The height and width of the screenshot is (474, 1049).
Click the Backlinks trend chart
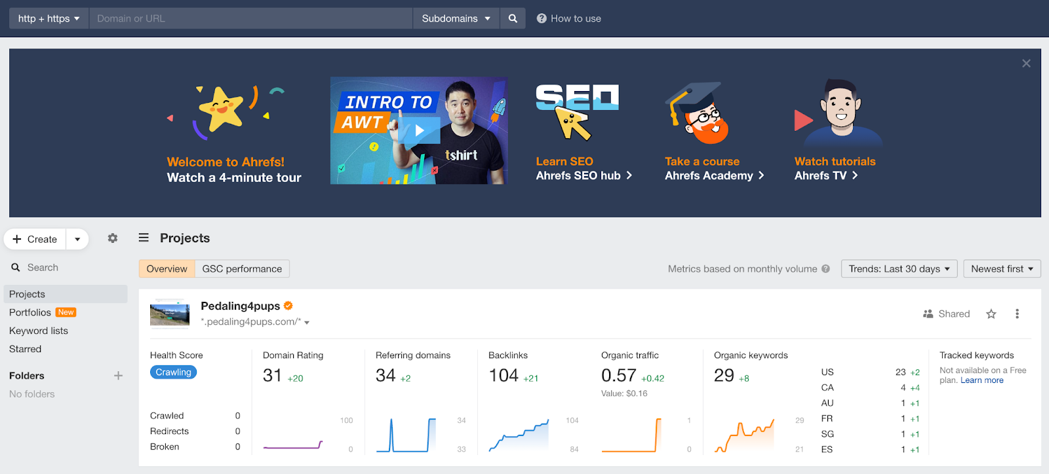(x=519, y=435)
